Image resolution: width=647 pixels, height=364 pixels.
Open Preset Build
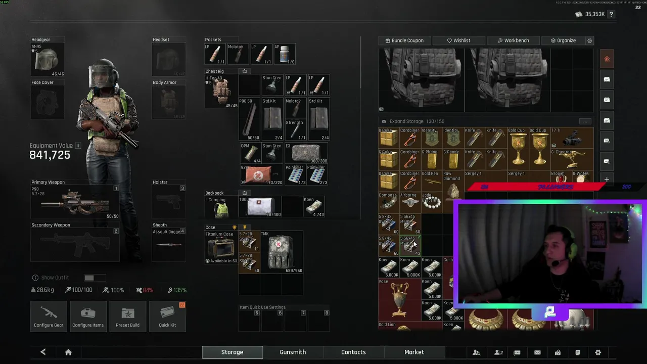[127, 316]
